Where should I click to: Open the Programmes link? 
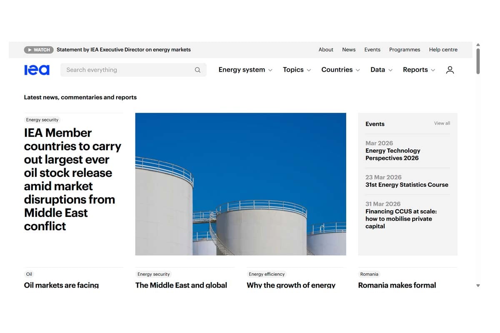point(405,50)
